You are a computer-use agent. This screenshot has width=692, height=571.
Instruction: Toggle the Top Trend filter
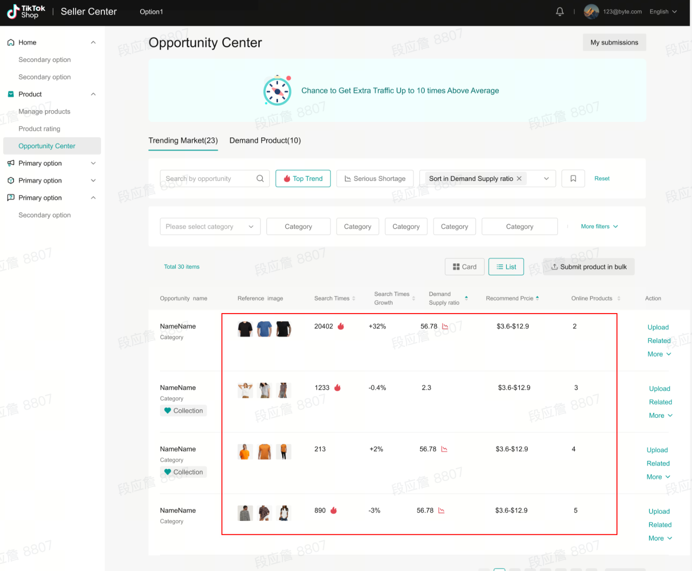(x=303, y=179)
